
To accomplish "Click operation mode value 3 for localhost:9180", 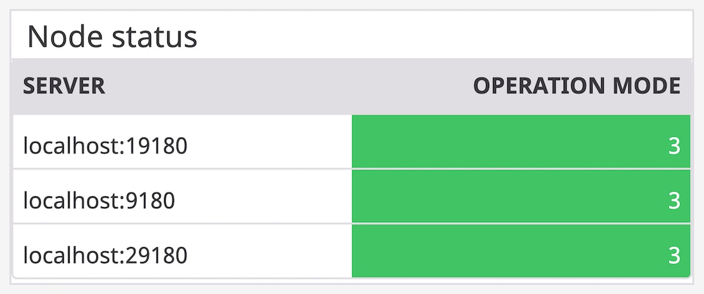I will click(x=674, y=201).
